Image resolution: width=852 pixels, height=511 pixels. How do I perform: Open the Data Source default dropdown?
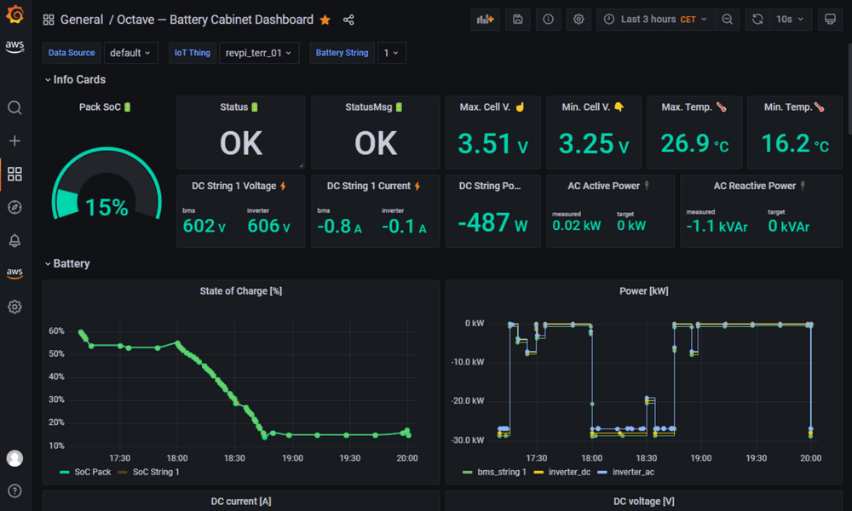tap(131, 52)
